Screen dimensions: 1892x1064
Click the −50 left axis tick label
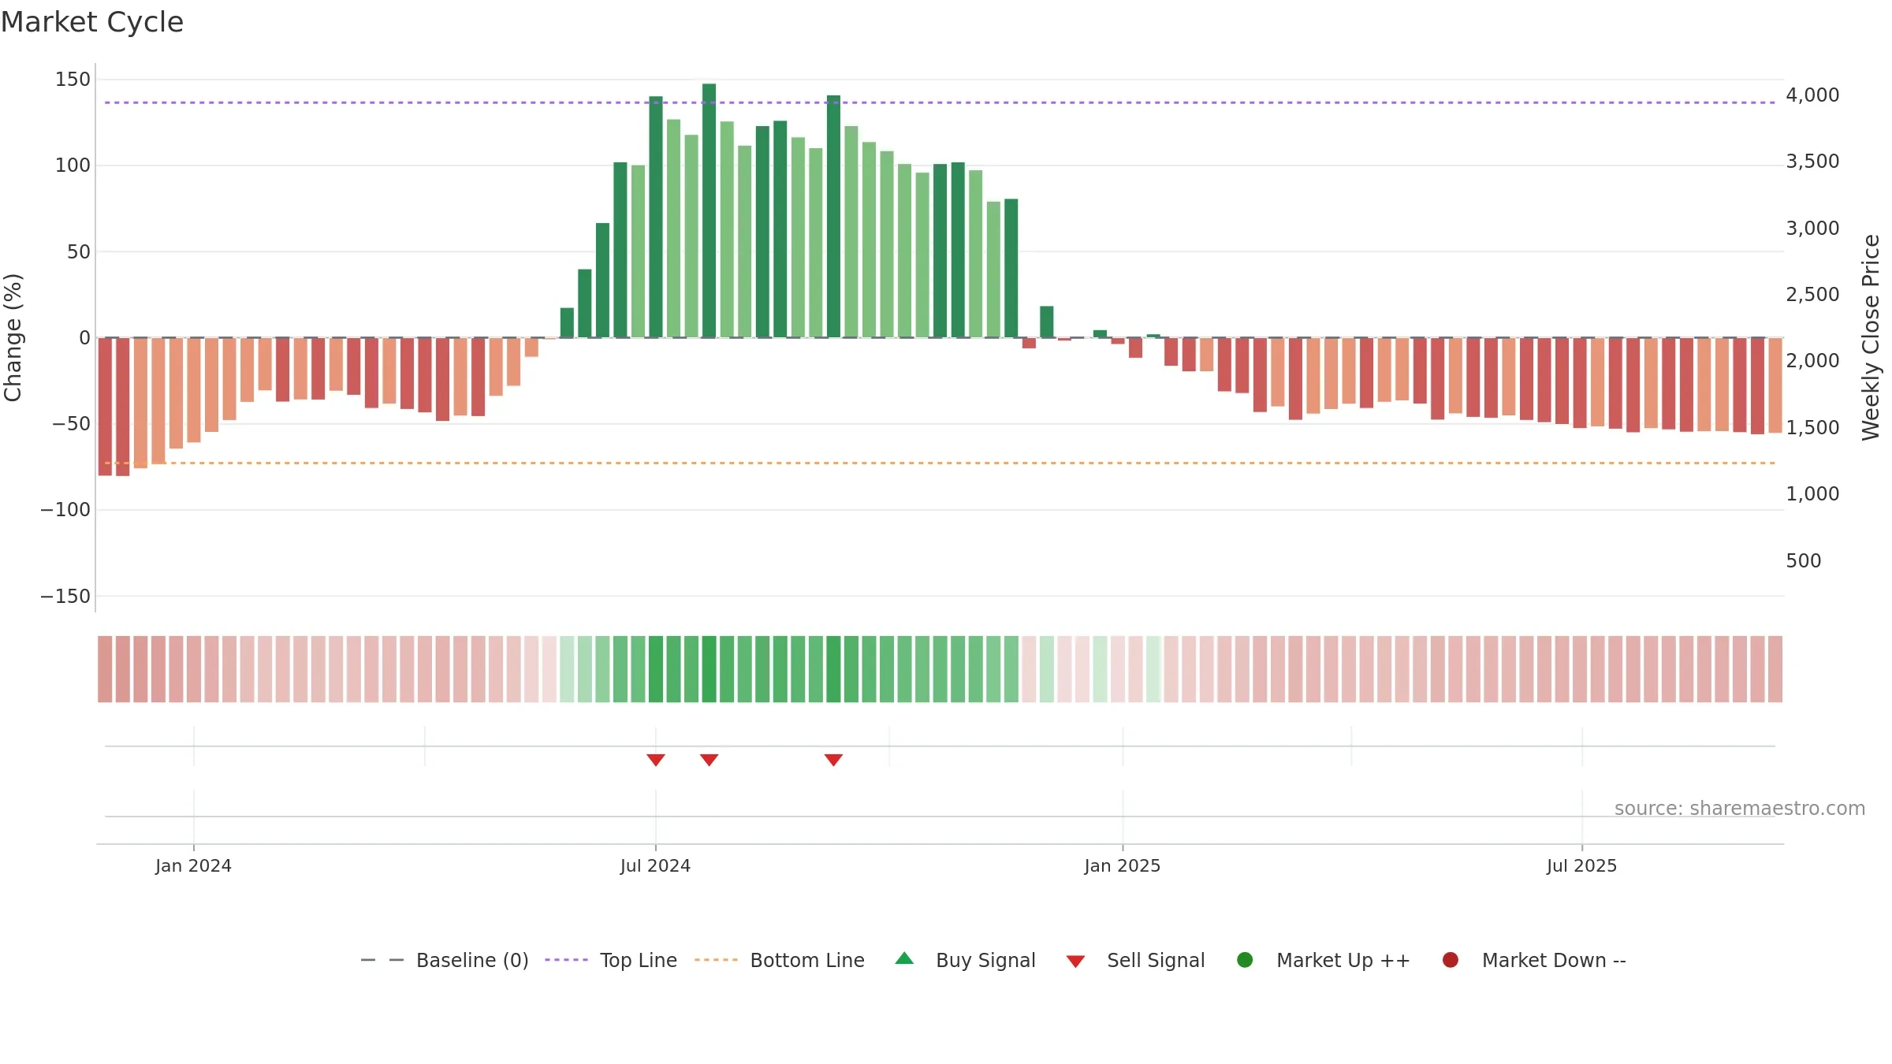tap(71, 424)
